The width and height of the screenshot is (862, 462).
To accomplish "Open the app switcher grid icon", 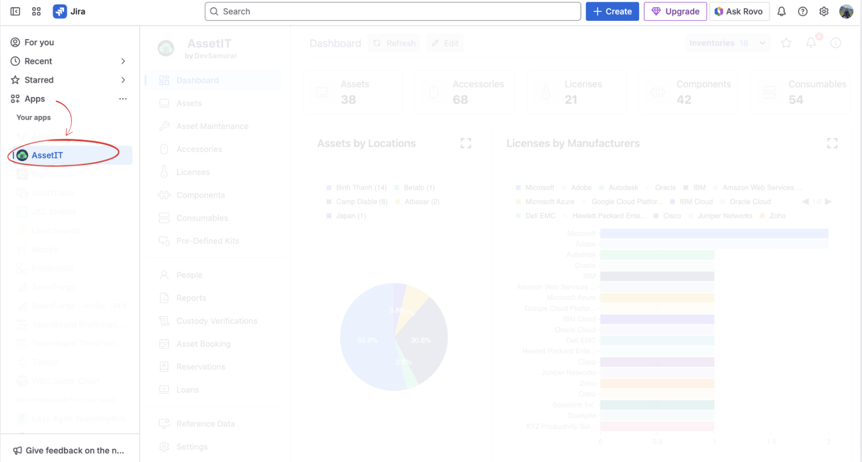I will 37,12.
